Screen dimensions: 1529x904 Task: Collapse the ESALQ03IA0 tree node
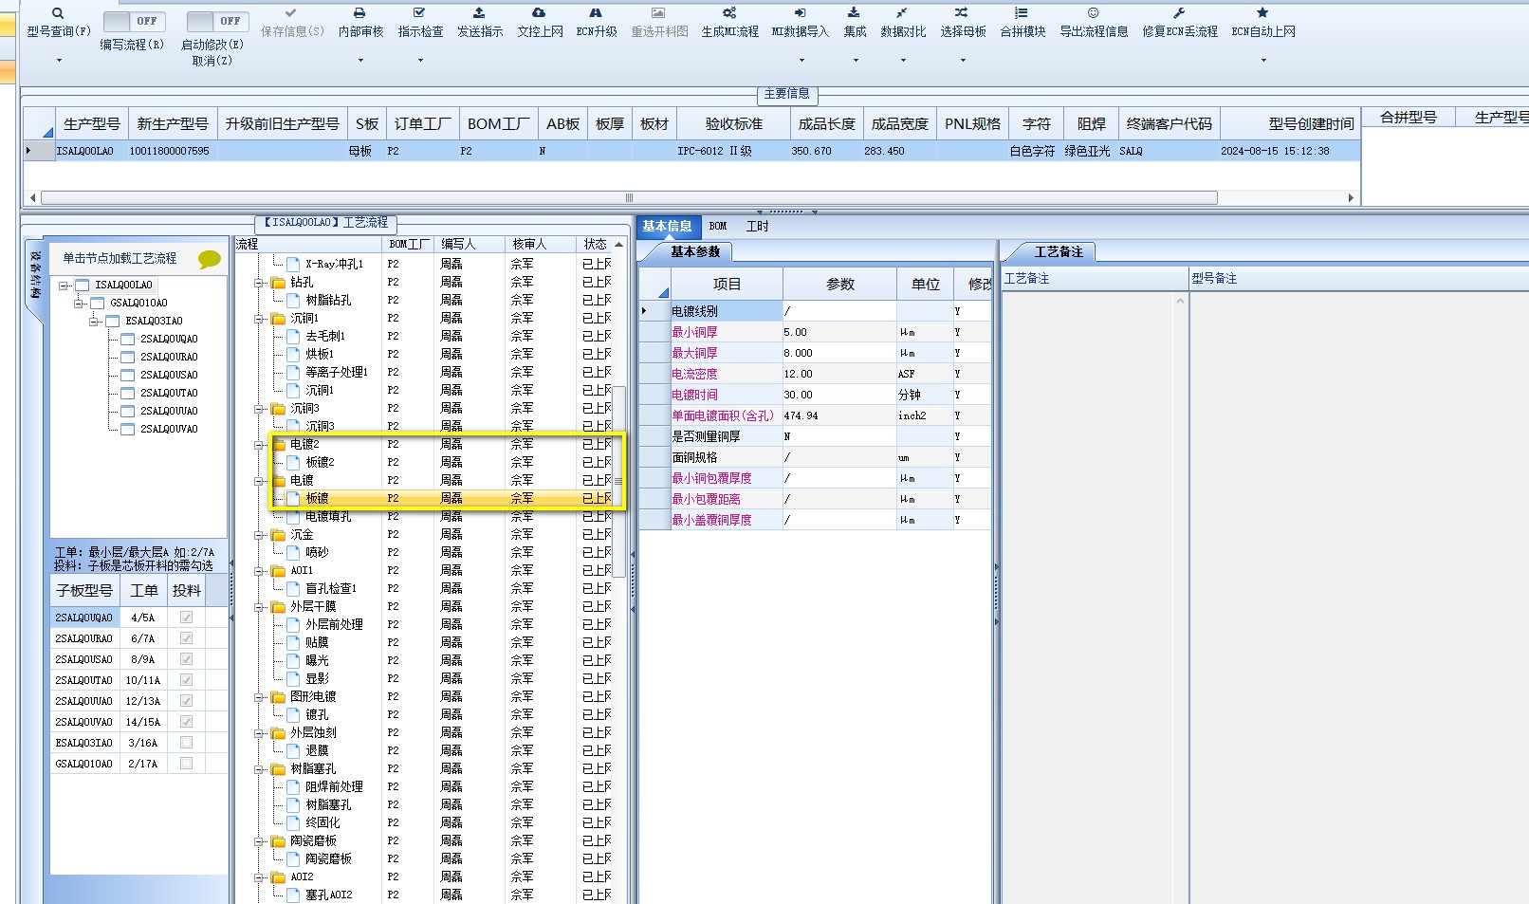[94, 322]
